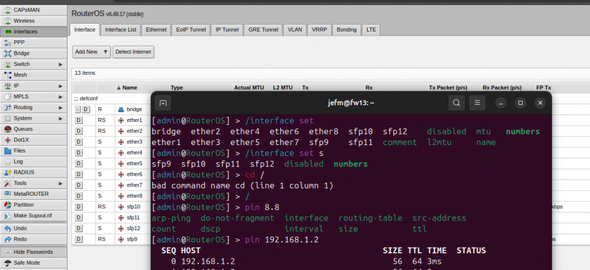Viewport: 590px width, 270px height.
Task: Click the Detect Internet button
Action: tap(133, 52)
